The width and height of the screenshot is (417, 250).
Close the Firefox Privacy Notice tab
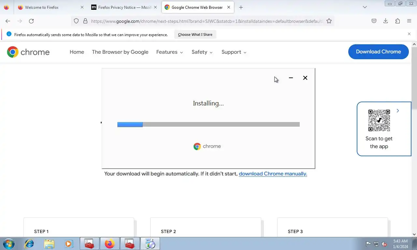point(155,7)
